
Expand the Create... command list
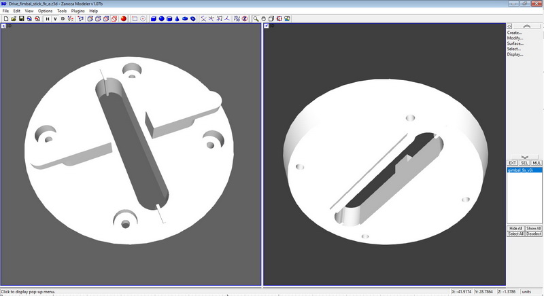click(x=515, y=33)
